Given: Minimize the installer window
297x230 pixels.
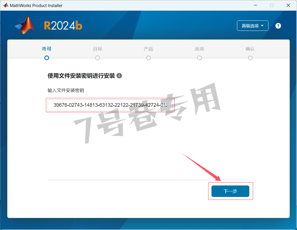Looking at the screenshot, I should [255, 5].
